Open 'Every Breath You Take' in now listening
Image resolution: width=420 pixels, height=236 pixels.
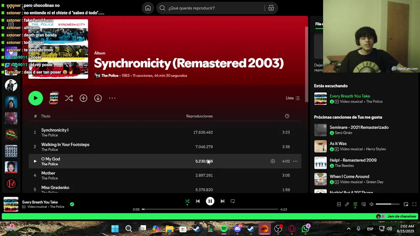point(350,96)
